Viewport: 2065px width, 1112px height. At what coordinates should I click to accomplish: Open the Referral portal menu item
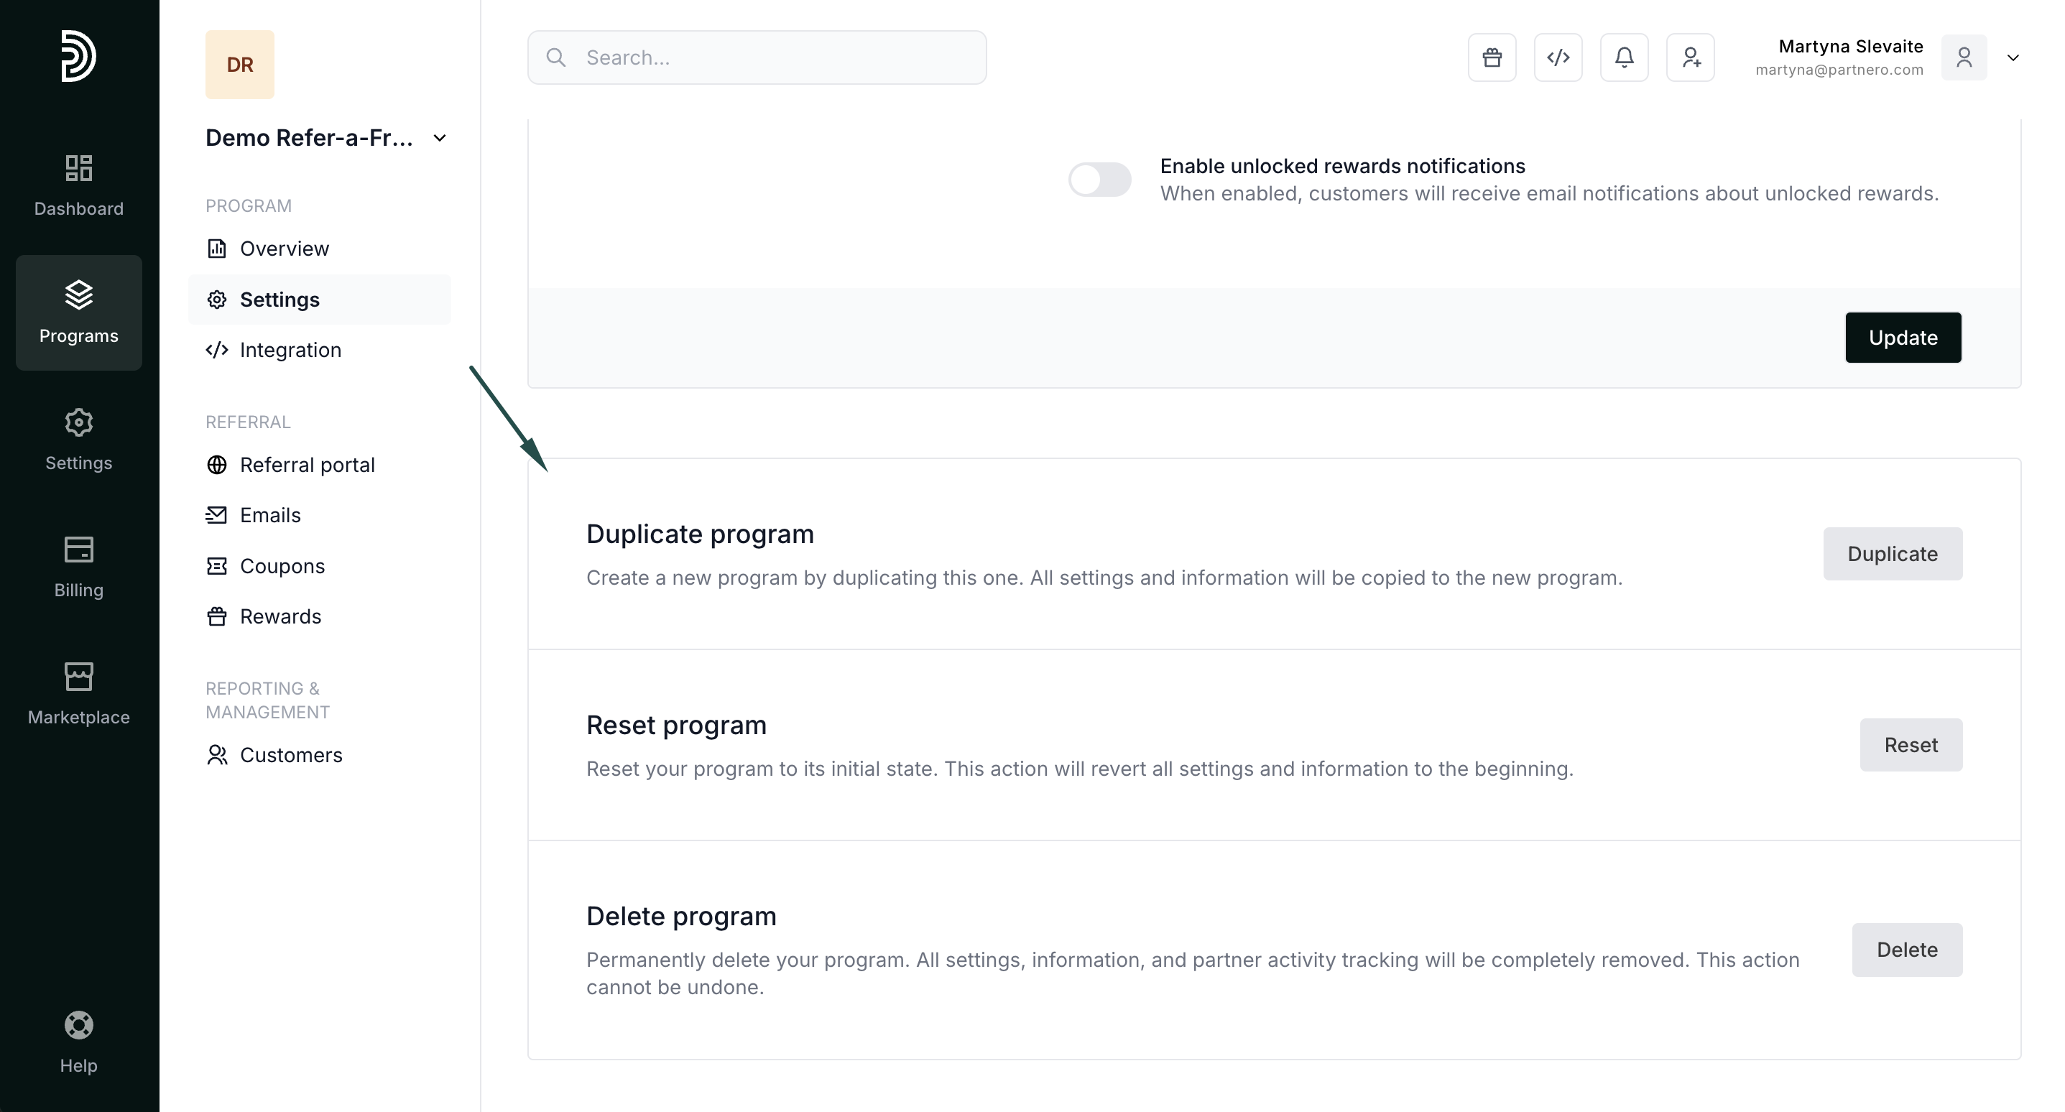click(306, 465)
